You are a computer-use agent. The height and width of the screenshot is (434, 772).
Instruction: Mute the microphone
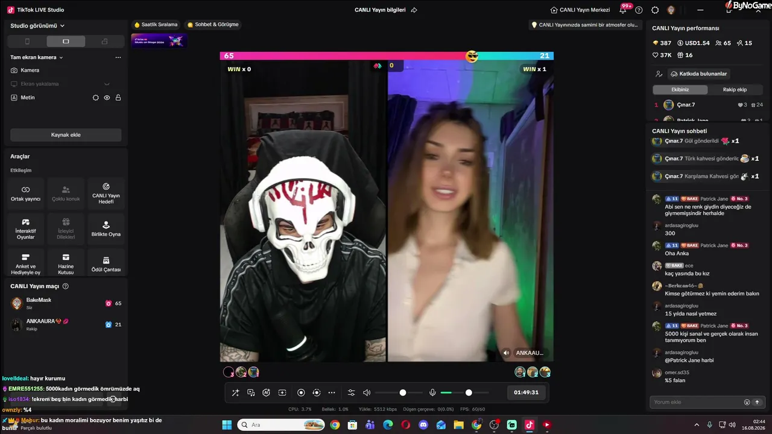432,392
